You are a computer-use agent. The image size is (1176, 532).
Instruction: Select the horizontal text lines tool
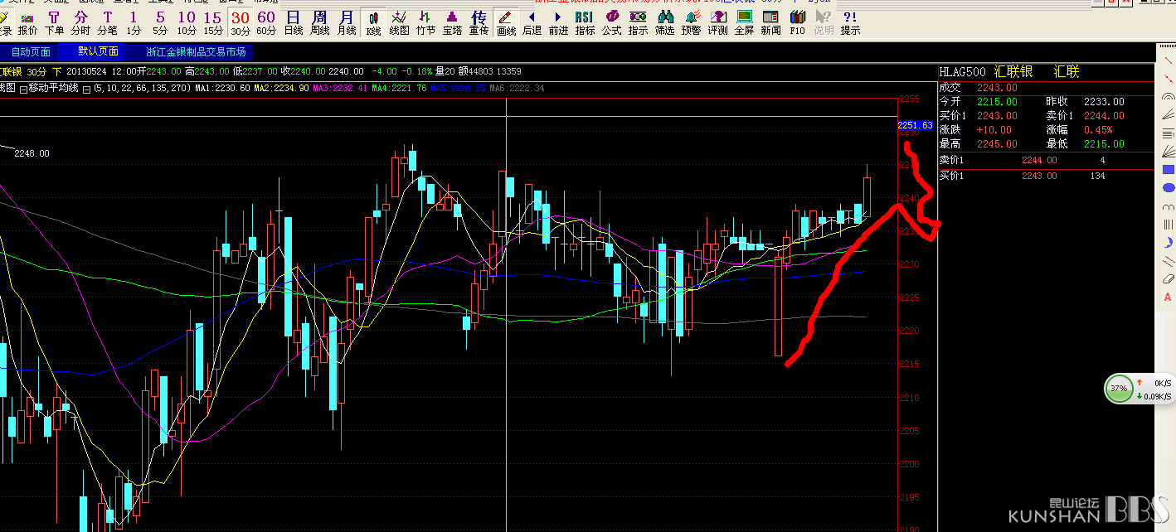tap(1169, 133)
